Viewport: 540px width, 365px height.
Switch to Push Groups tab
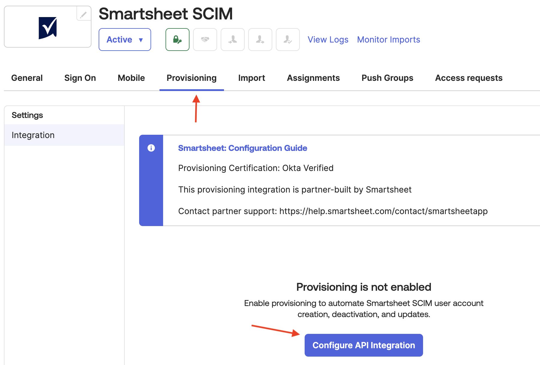pos(387,78)
